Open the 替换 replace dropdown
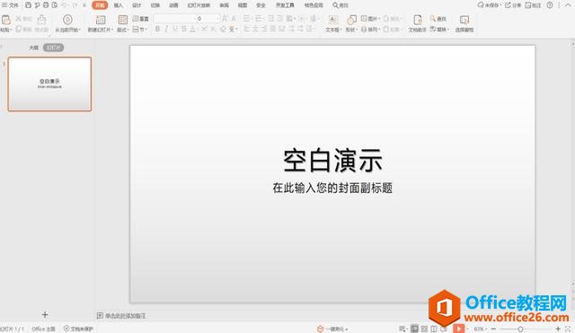This screenshot has height=333, width=575. (x=439, y=30)
